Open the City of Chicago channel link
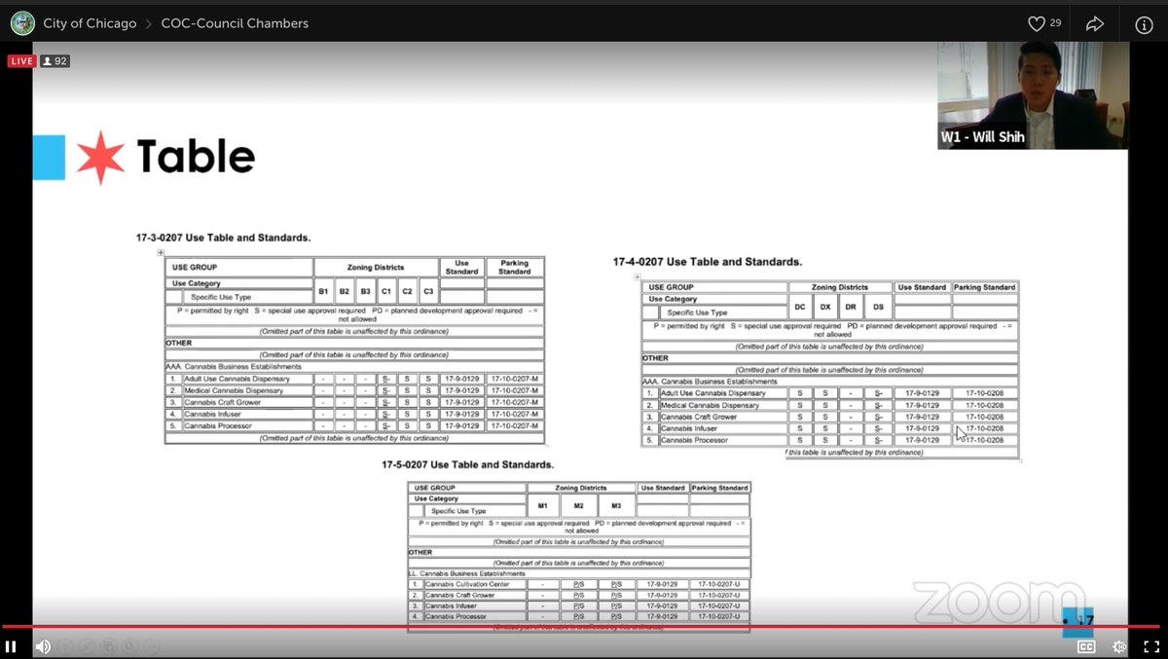This screenshot has width=1168, height=659. point(90,23)
